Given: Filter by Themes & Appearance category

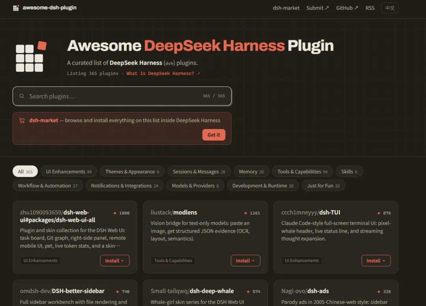Looking at the screenshot, I should pos(132,172).
